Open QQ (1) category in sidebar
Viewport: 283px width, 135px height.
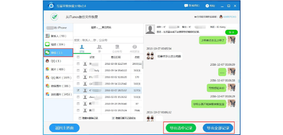click(58, 61)
